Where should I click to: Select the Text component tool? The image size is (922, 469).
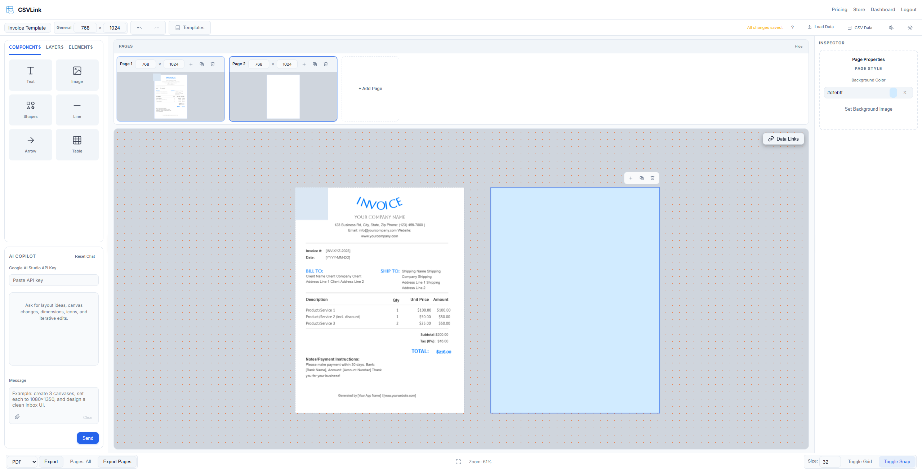point(30,75)
